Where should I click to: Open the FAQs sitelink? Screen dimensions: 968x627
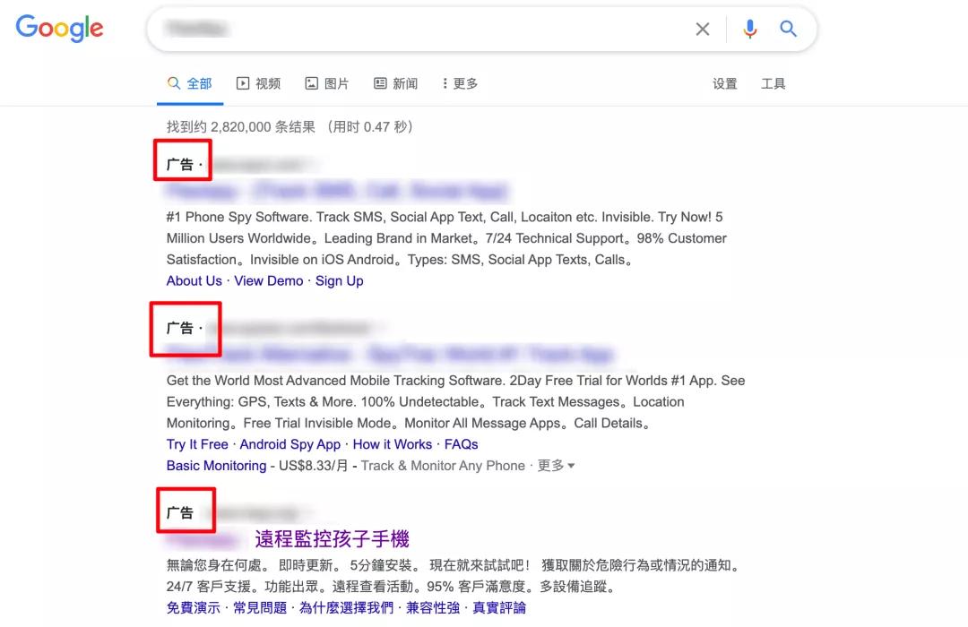click(461, 444)
